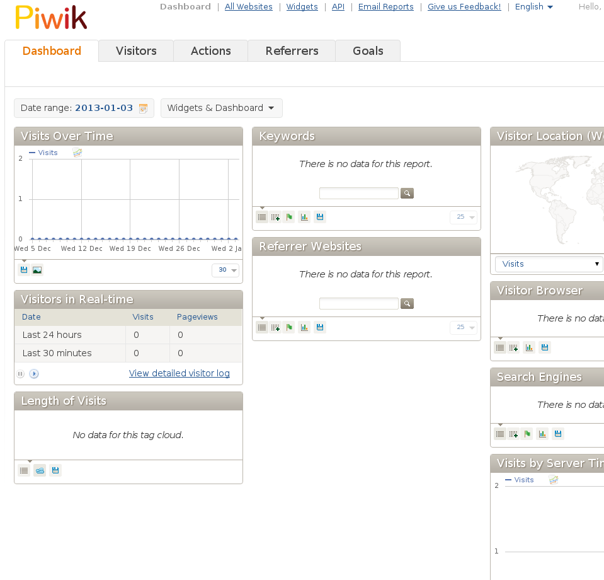Screen dimensions: 604x580
Task: Export Visits Over Time data via save icon
Action: click(24, 270)
